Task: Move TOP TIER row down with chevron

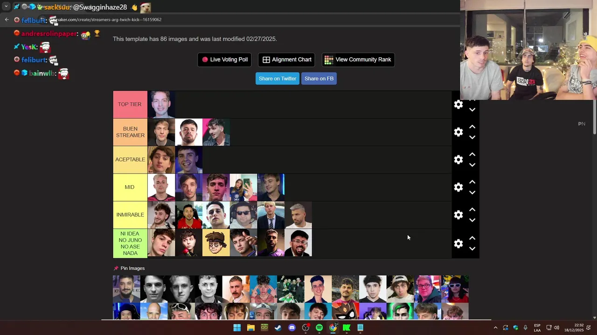Action: click(472, 110)
